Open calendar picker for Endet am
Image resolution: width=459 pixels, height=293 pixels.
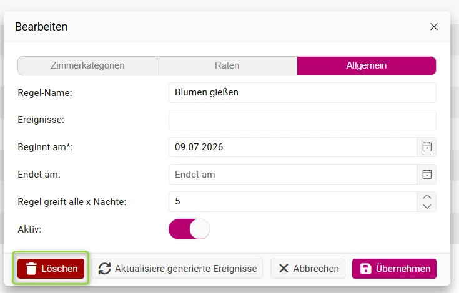pos(427,175)
